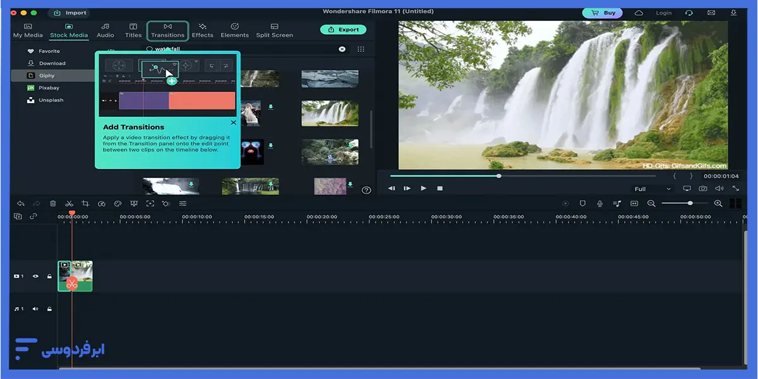Click the add track icon
The width and height of the screenshot is (758, 379).
point(18,216)
